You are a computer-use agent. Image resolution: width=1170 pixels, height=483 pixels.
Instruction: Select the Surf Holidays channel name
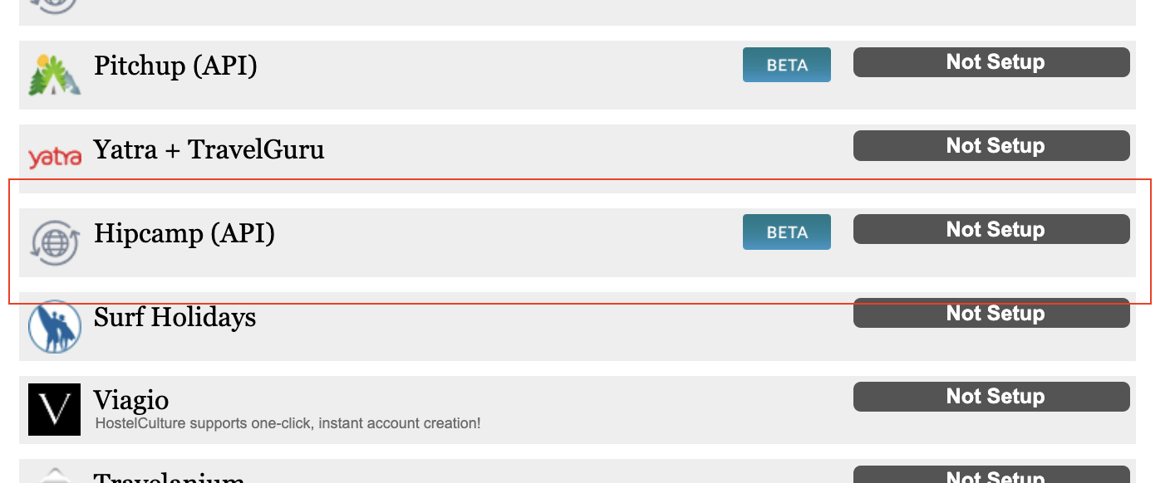point(175,317)
